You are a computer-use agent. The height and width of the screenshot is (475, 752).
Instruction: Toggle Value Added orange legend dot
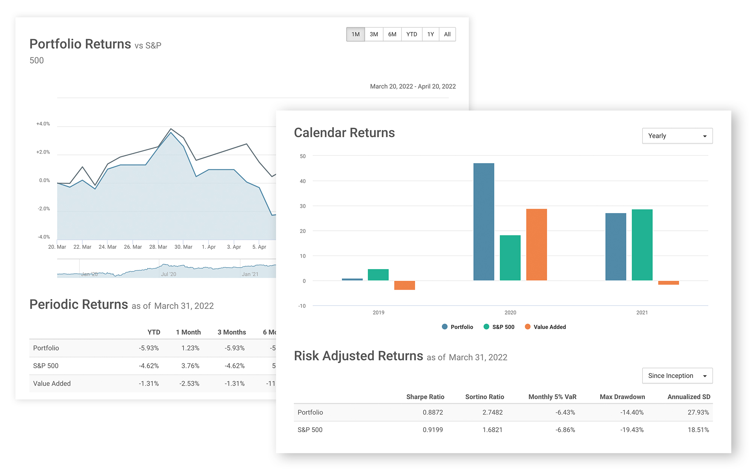tap(528, 327)
